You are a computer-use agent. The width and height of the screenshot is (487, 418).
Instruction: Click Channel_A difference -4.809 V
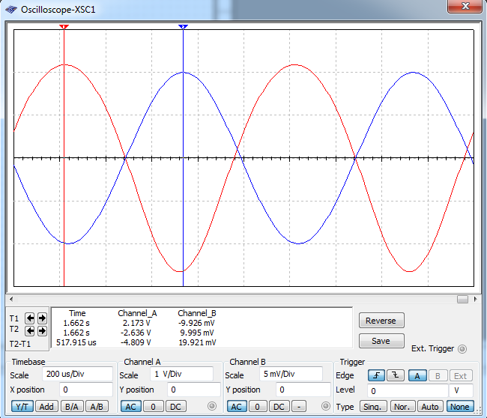136,342
